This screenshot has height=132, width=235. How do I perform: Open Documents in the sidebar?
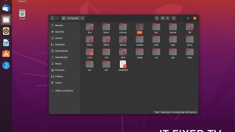click(x=65, y=51)
